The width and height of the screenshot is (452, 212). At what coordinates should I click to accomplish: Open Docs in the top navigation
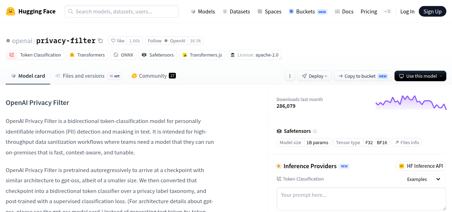click(x=344, y=11)
